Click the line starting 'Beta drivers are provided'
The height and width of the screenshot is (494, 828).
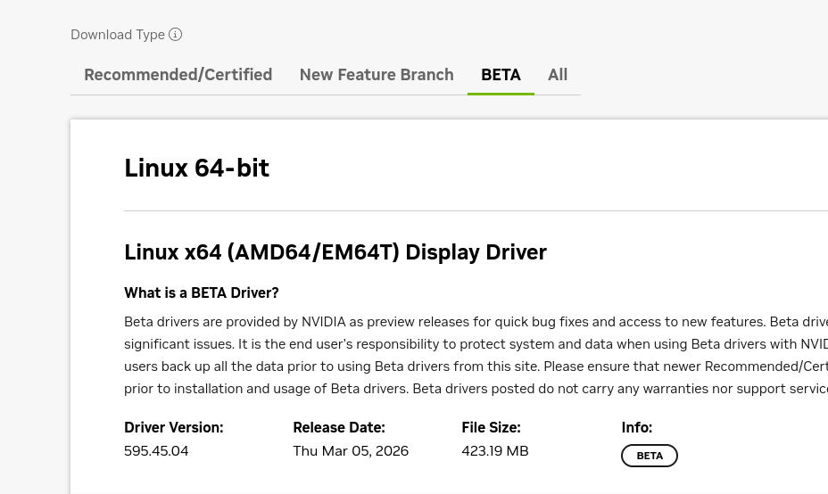pyautogui.click(x=444, y=322)
